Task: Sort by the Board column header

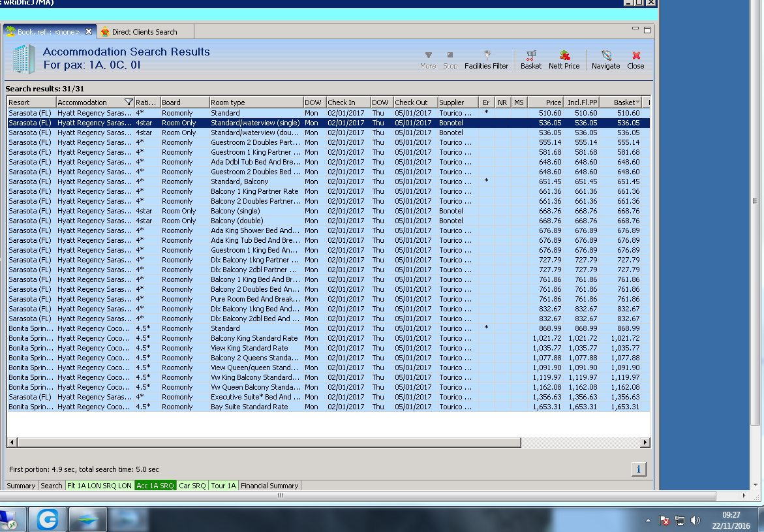Action: click(x=185, y=102)
